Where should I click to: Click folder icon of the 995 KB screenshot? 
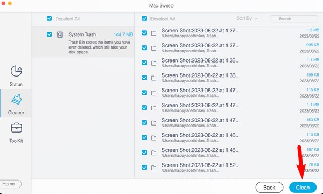pos(154,48)
